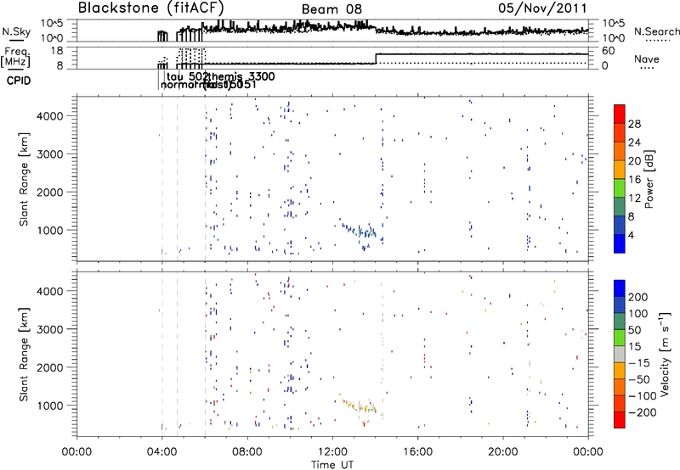Viewport: 680px width, 470px height.
Task: Click the red top segment of the power colorbar
Action: coord(620,114)
